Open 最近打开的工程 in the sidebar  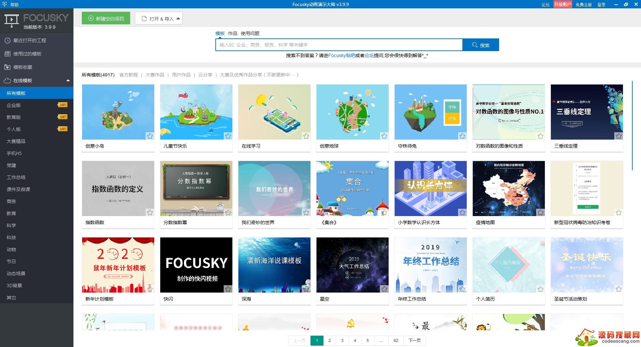[x=37, y=40]
